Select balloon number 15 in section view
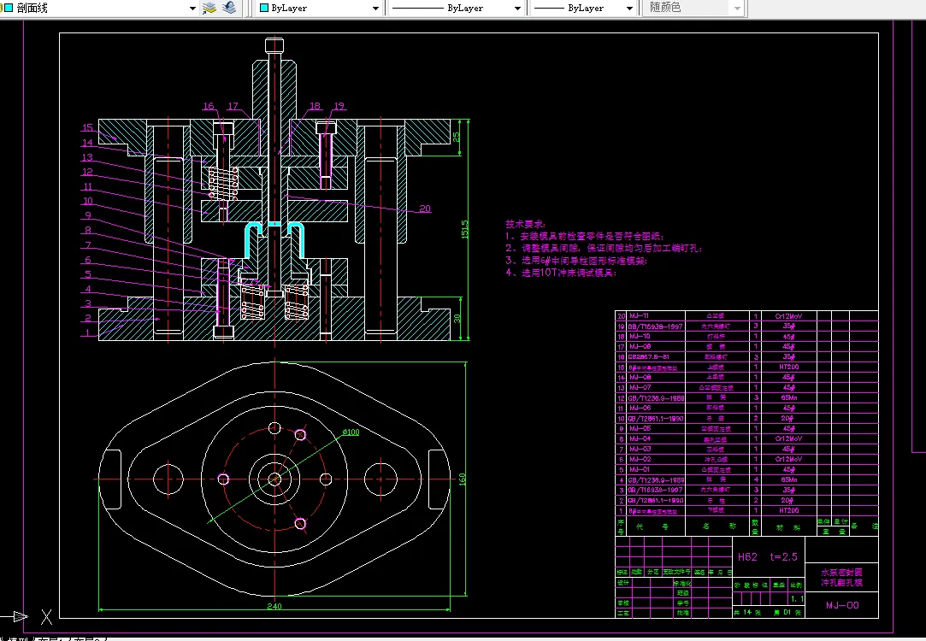This screenshot has width=926, height=641. coord(87,127)
